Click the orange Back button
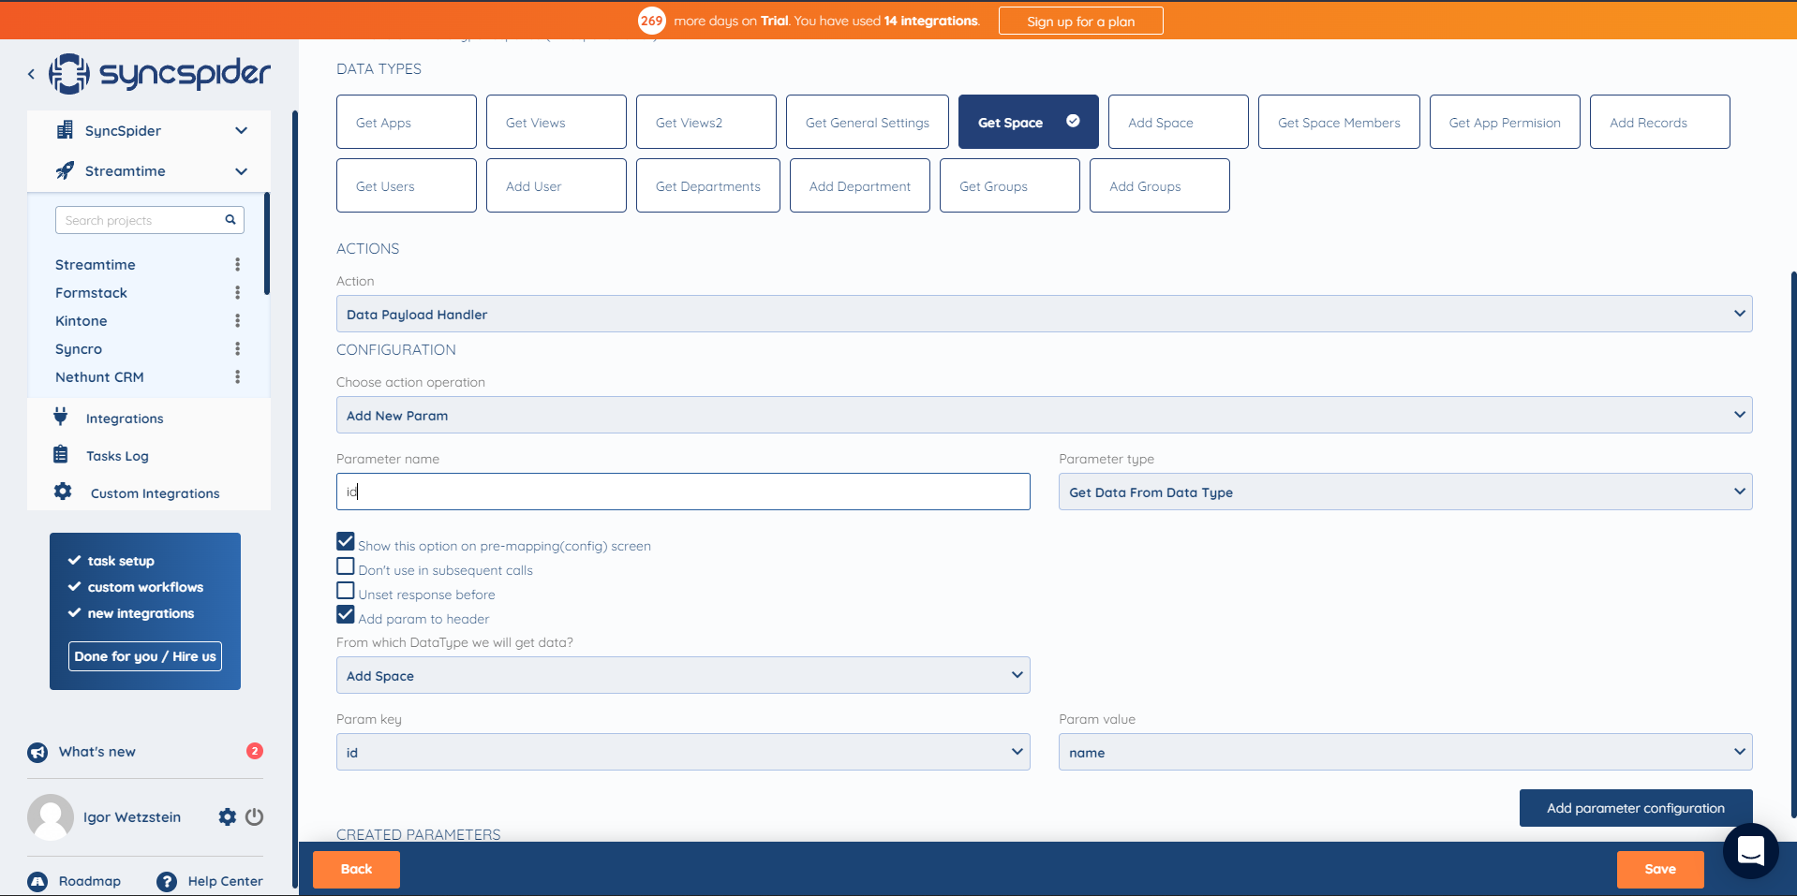Viewport: 1797px width, 896px height. [x=356, y=869]
